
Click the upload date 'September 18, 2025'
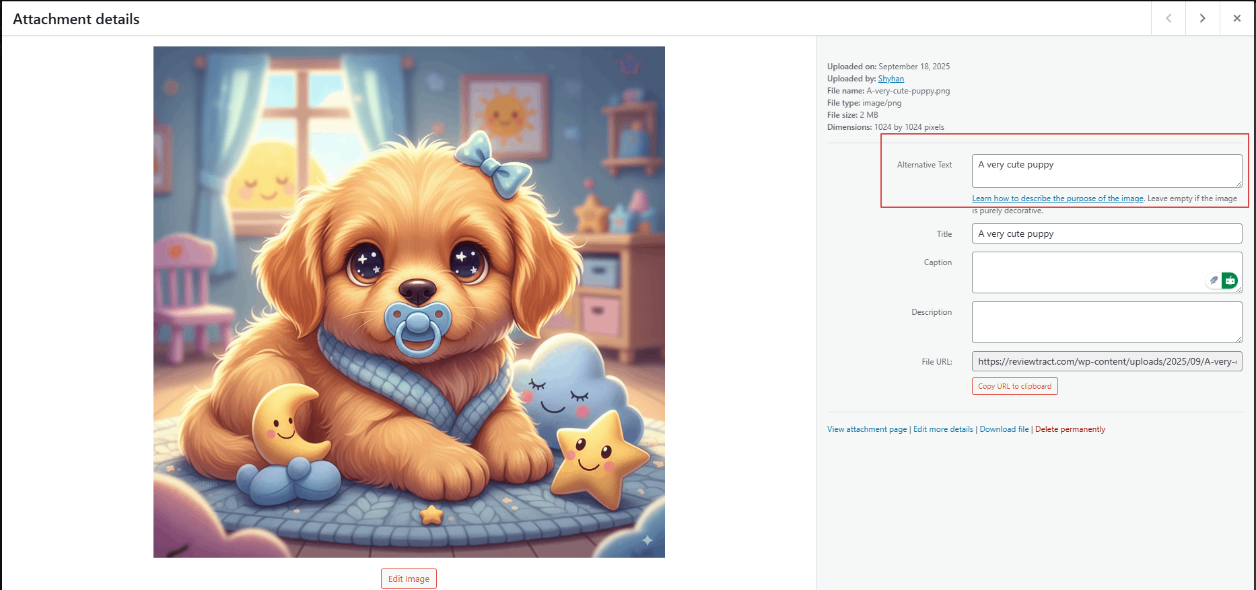[914, 67]
